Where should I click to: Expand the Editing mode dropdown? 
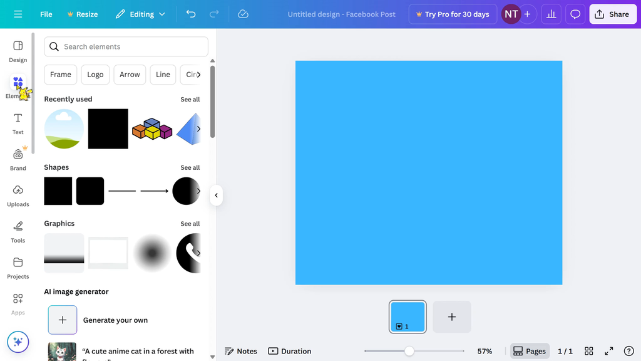[x=141, y=14]
